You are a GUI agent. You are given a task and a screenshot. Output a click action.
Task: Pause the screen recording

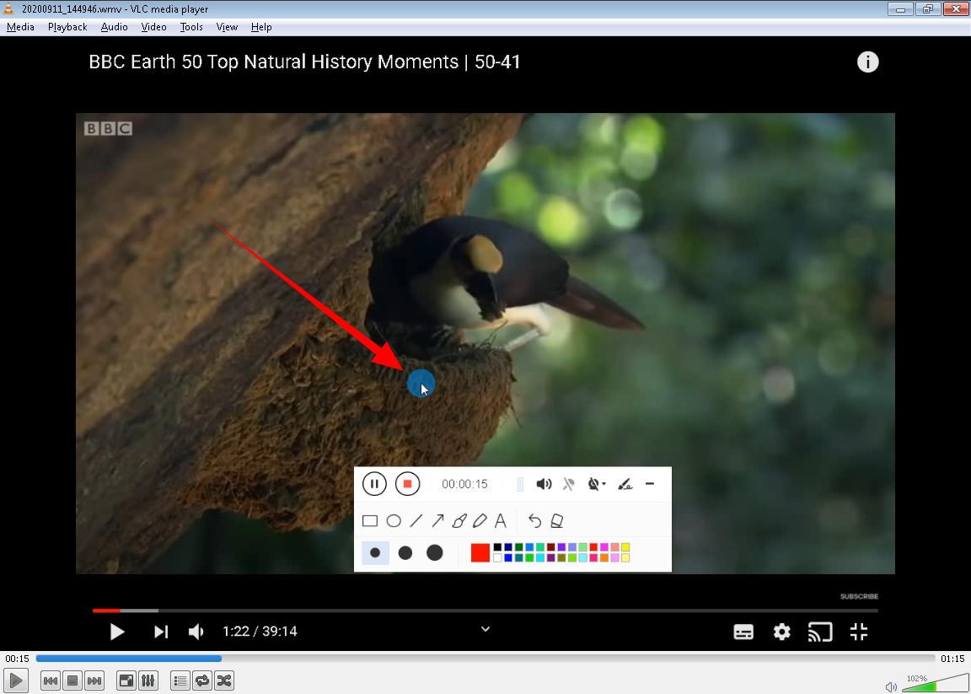pos(374,483)
